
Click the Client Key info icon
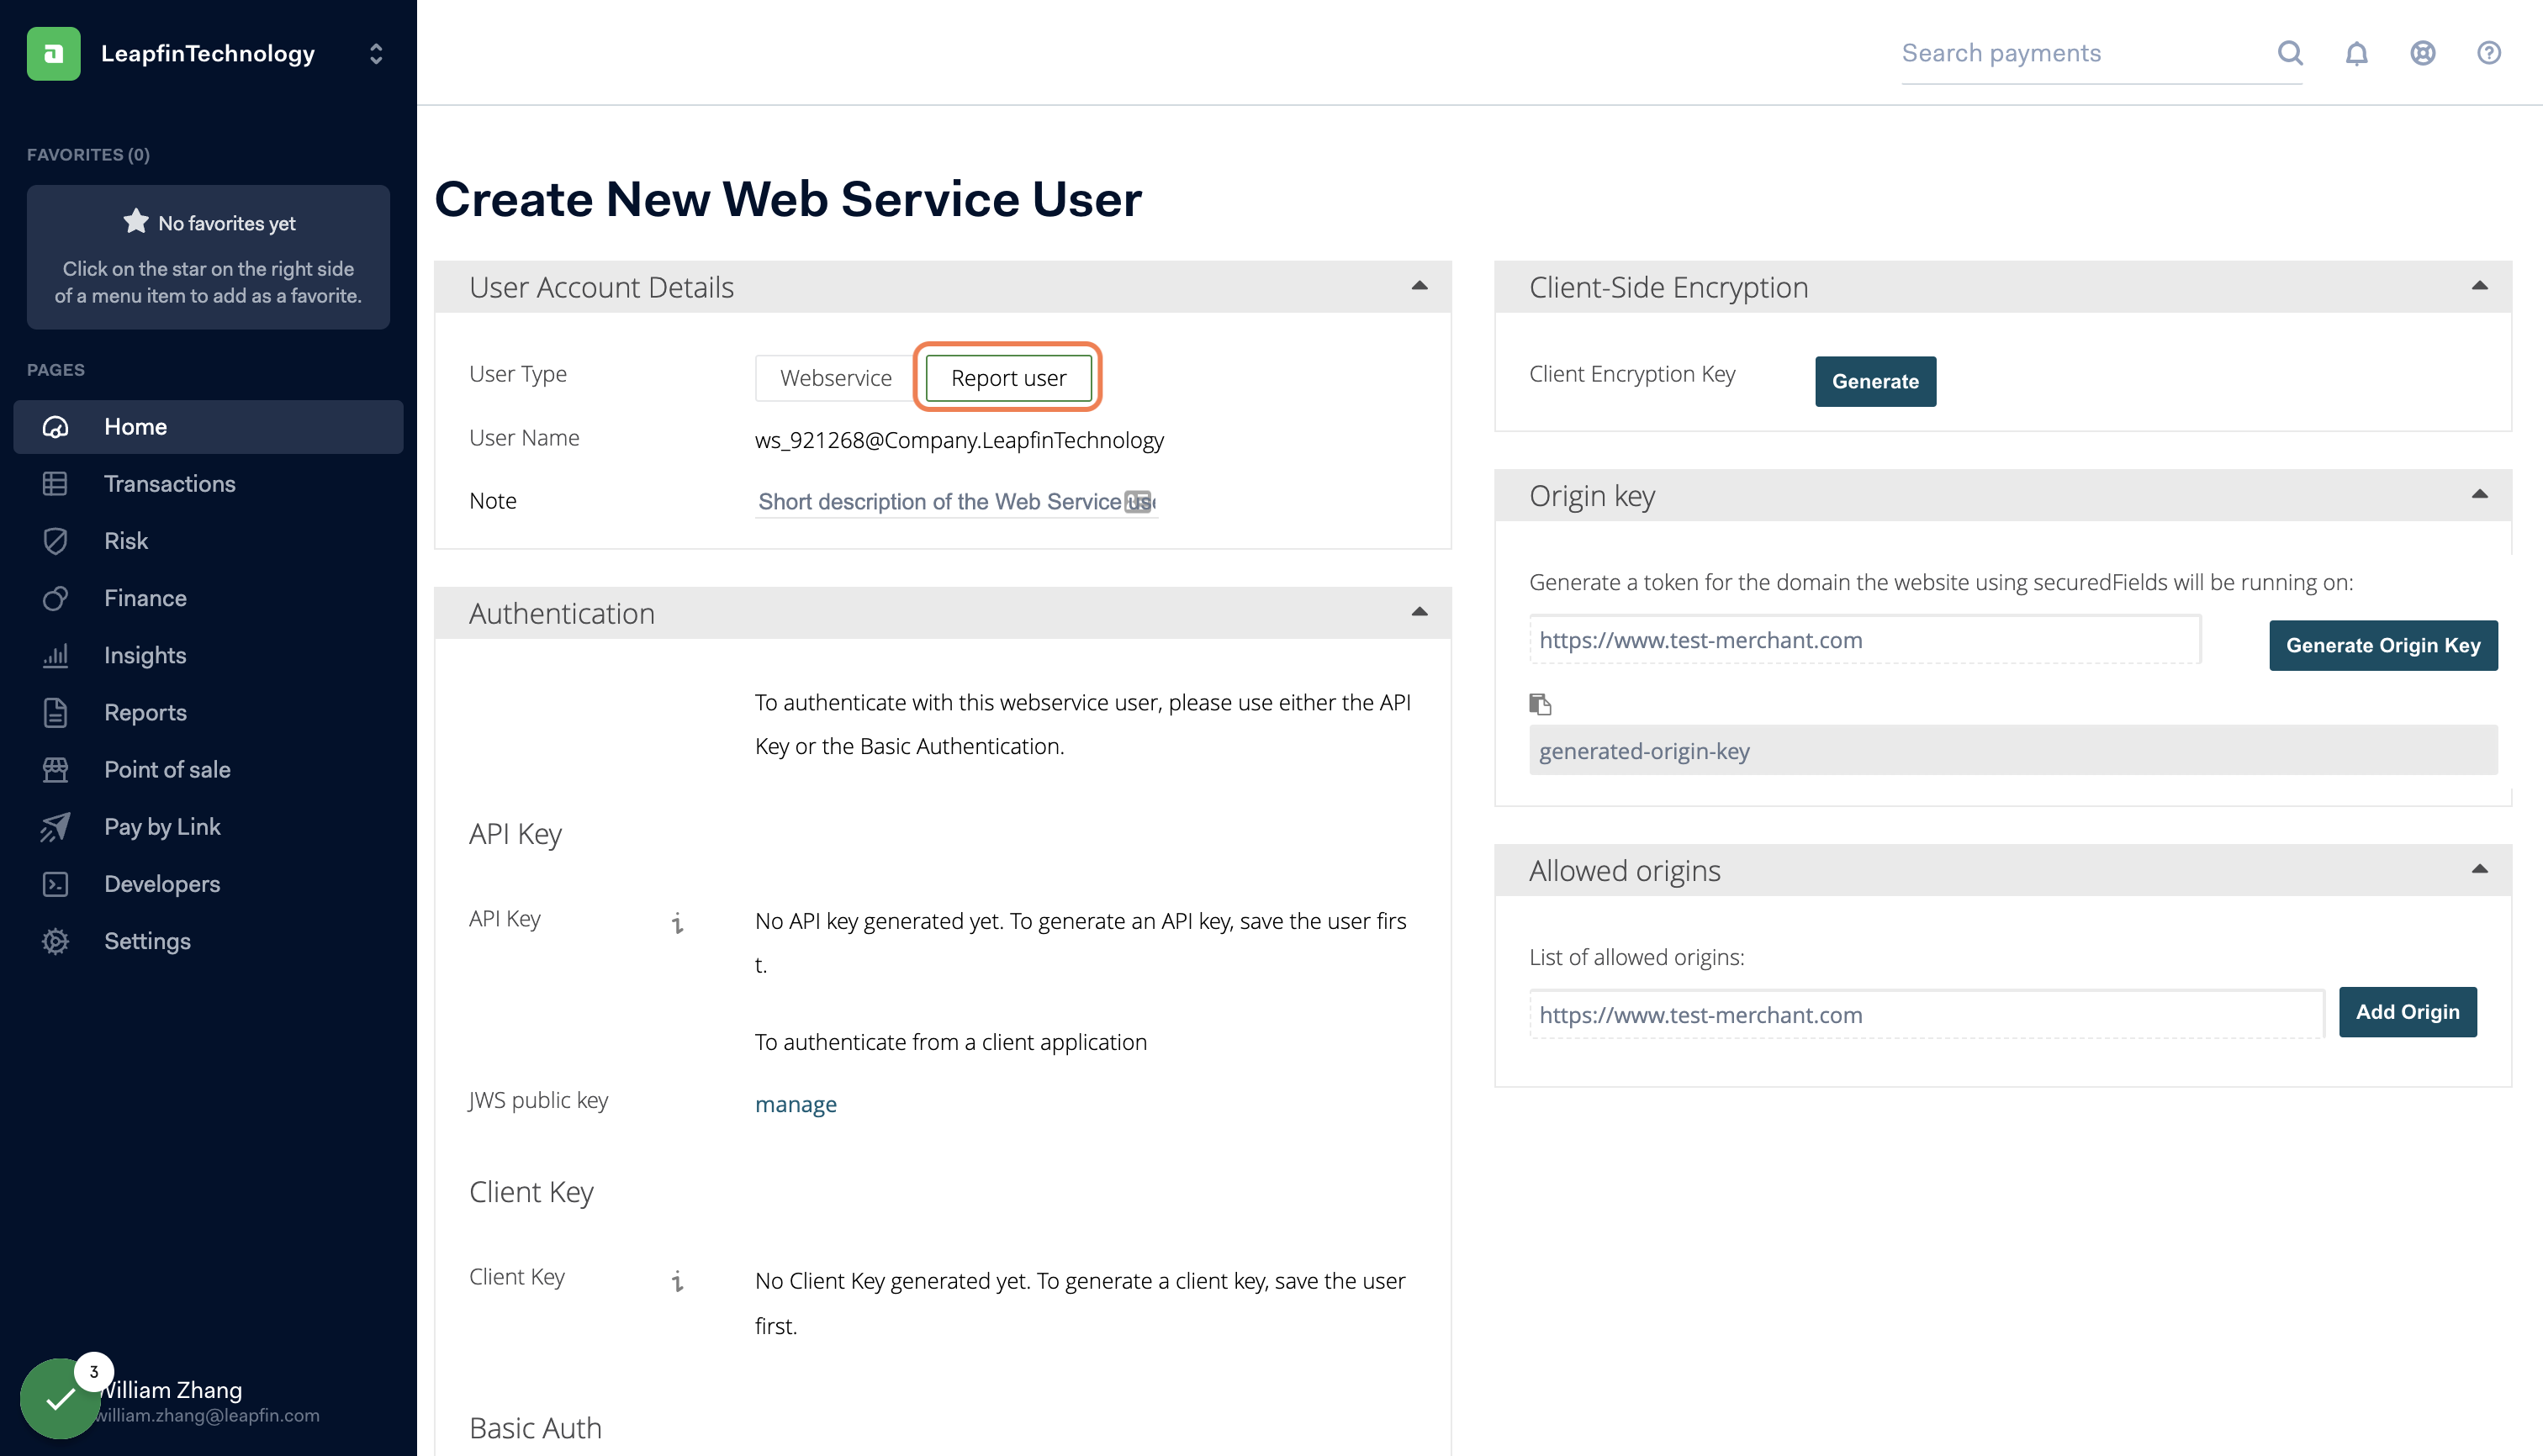pos(677,1281)
